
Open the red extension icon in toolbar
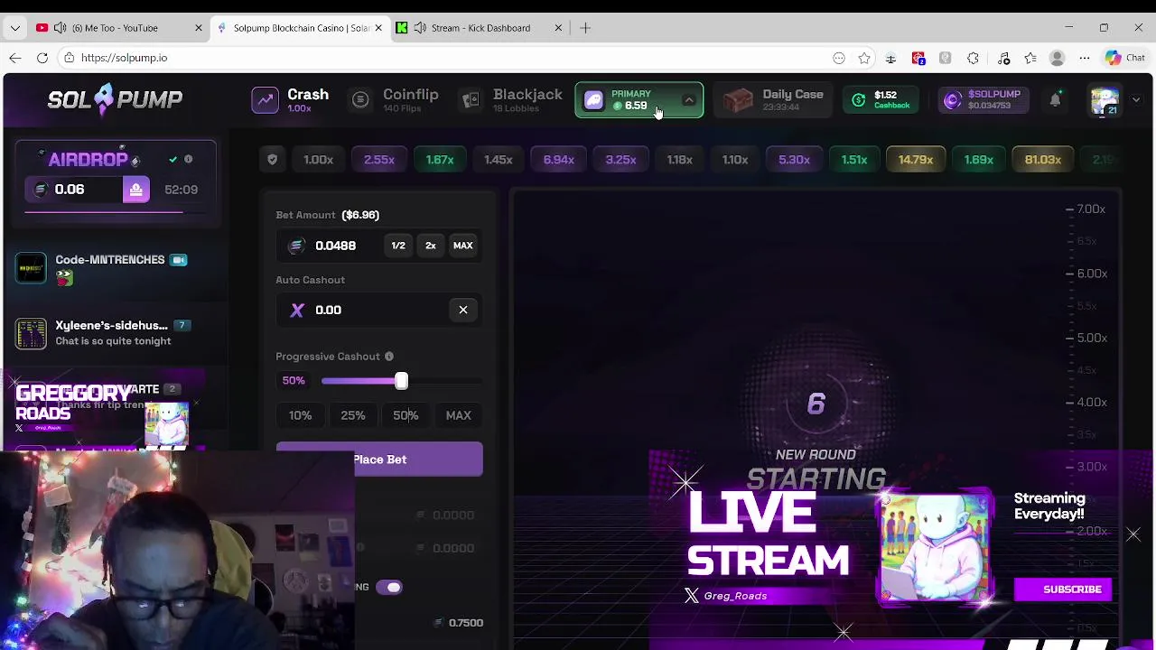tap(918, 58)
